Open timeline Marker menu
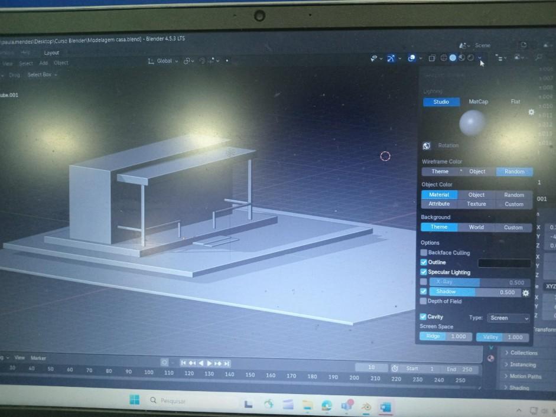This screenshot has width=556, height=417. pyautogui.click(x=38, y=358)
